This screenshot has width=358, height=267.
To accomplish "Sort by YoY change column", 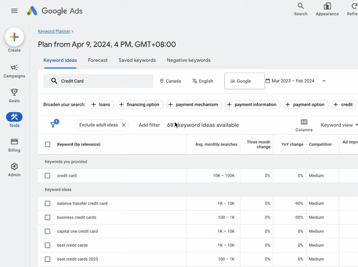I will [292, 144].
